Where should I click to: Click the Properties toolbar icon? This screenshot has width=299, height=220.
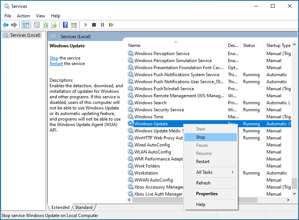[37, 25]
